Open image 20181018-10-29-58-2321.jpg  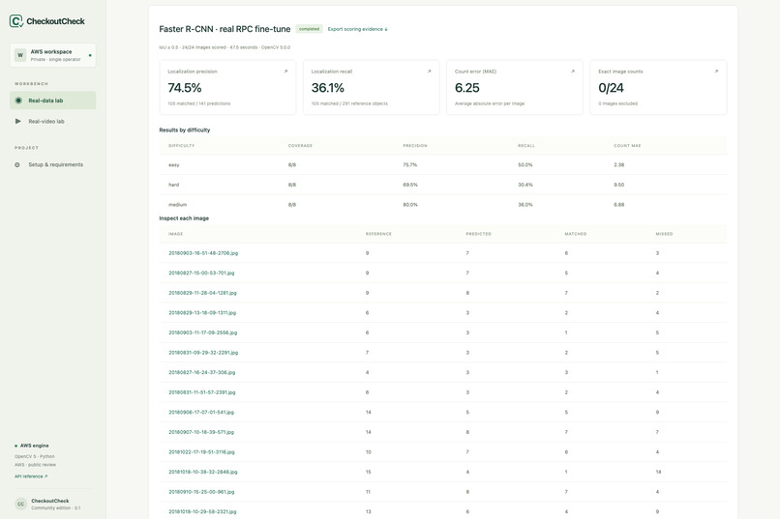pos(202,511)
